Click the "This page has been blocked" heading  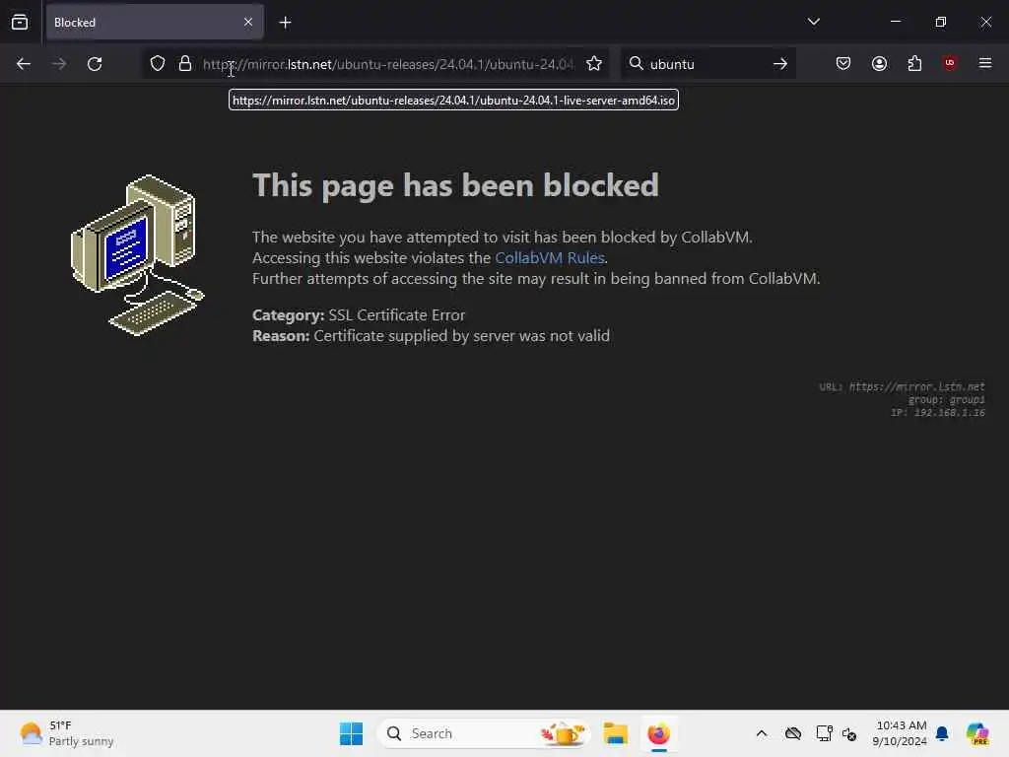point(455,186)
